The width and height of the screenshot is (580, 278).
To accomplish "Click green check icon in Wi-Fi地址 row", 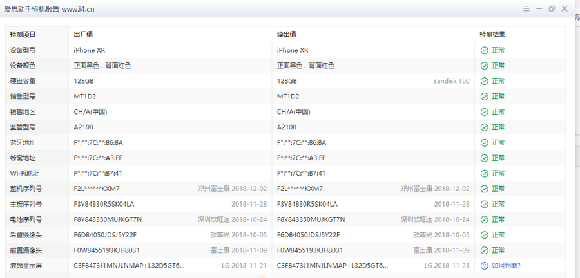I will point(484,173).
